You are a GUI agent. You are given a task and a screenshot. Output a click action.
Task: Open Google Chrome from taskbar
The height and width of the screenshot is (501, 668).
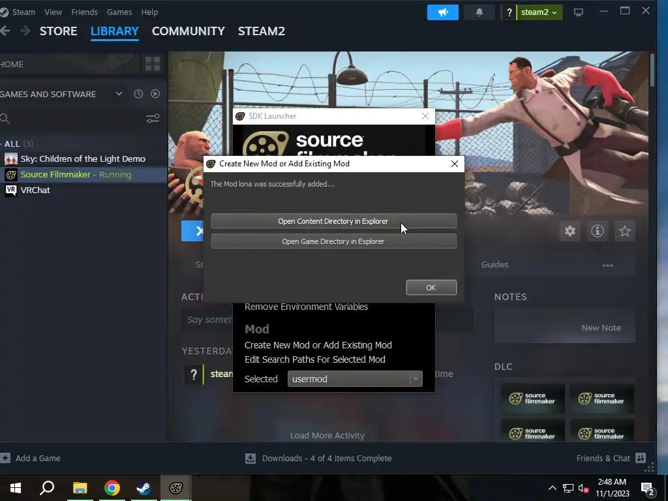coord(112,488)
